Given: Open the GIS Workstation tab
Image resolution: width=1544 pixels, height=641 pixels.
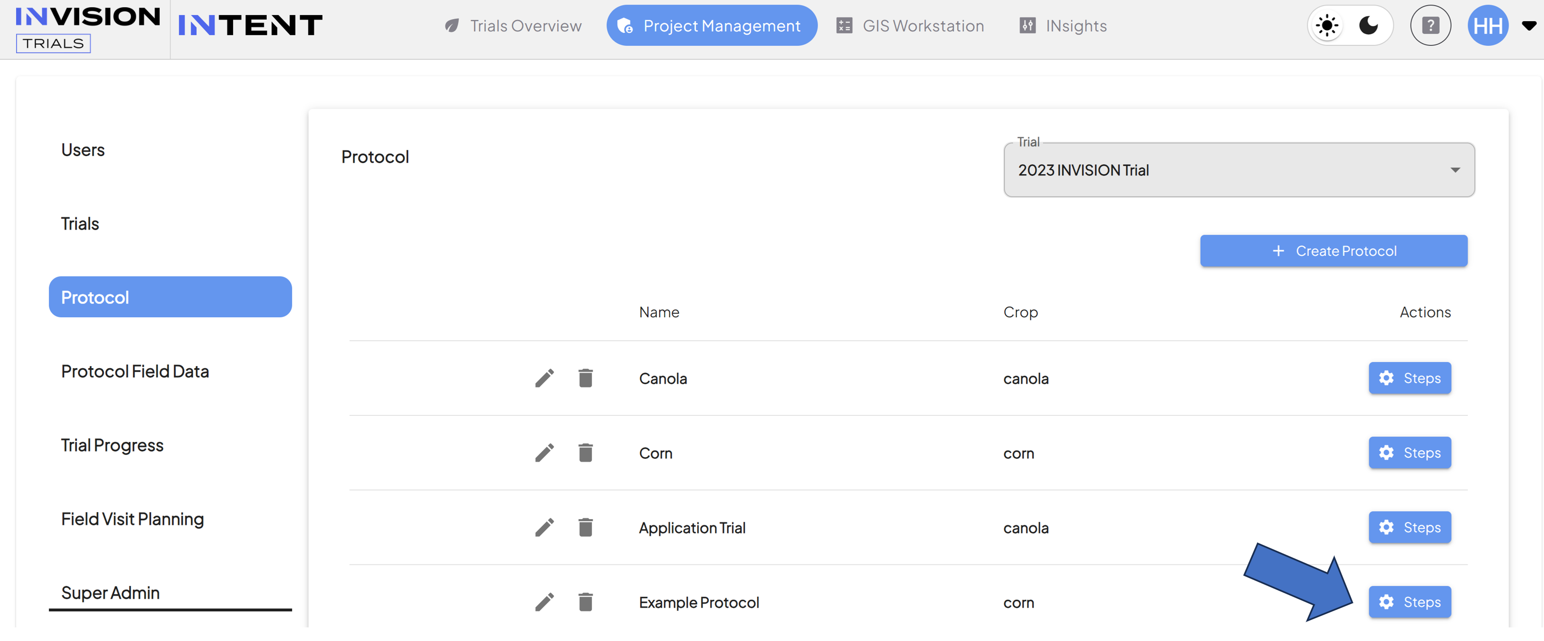Looking at the screenshot, I should [910, 26].
